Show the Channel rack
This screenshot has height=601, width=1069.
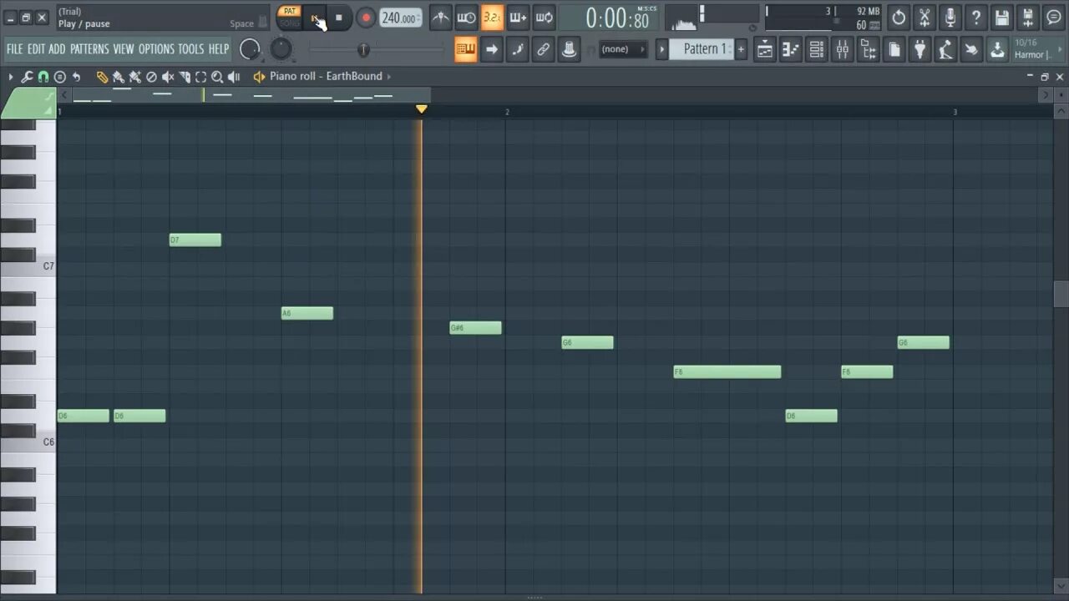click(x=817, y=49)
